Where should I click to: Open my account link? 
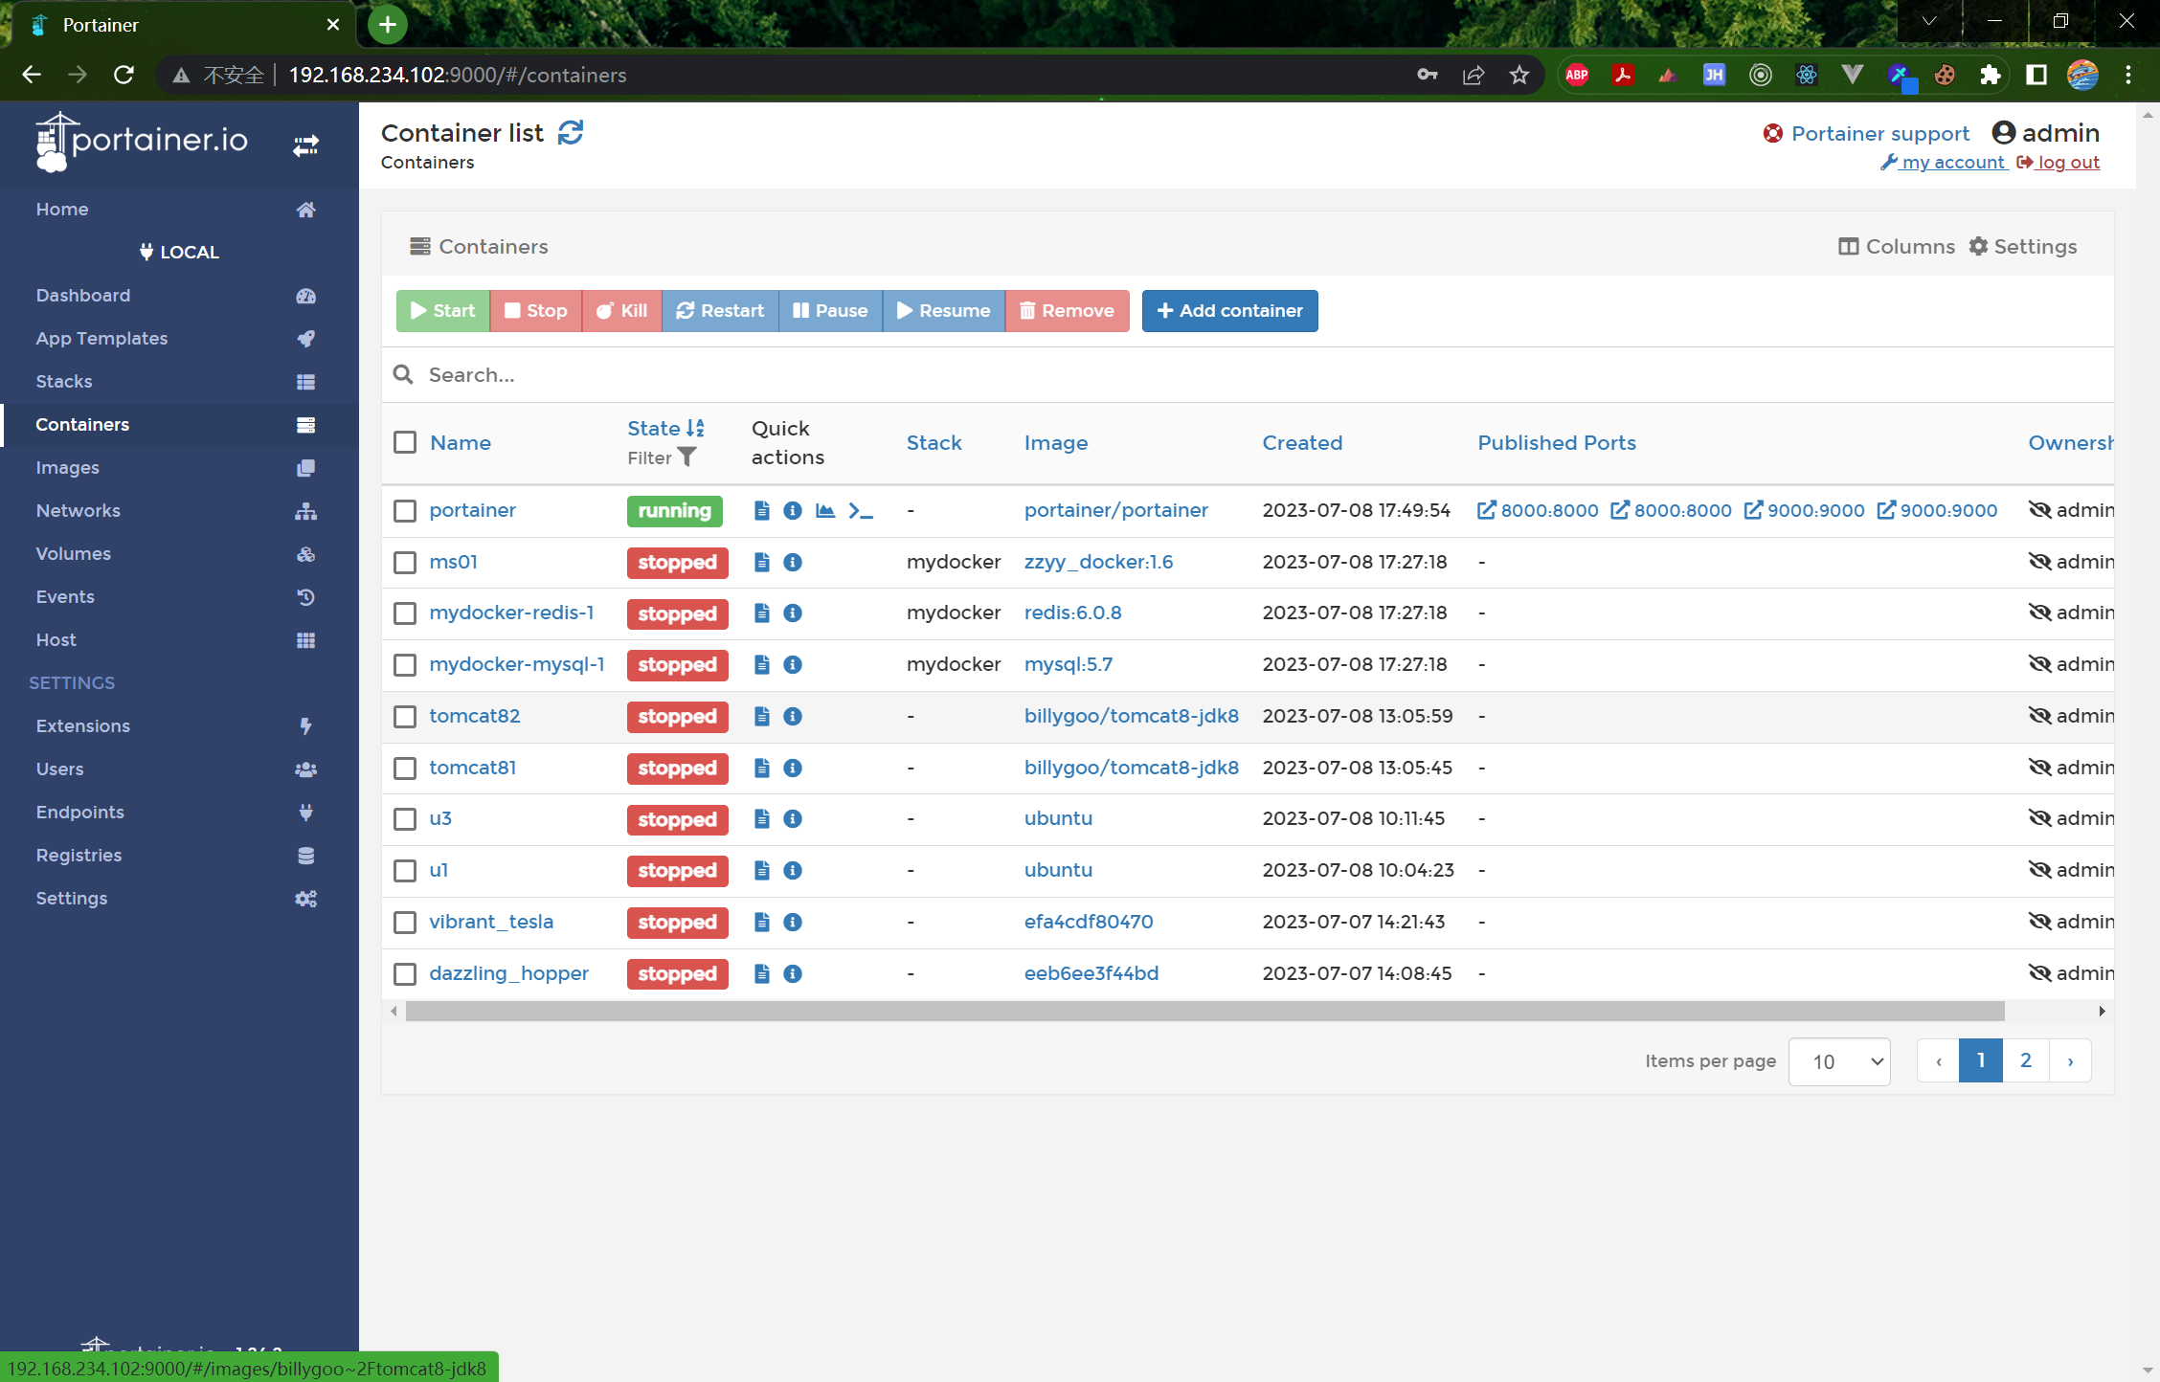click(x=1944, y=163)
